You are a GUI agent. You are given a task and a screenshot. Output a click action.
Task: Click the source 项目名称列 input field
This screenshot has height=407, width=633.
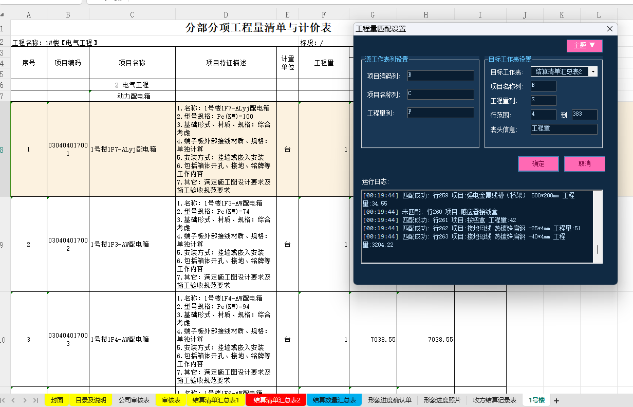coord(440,94)
